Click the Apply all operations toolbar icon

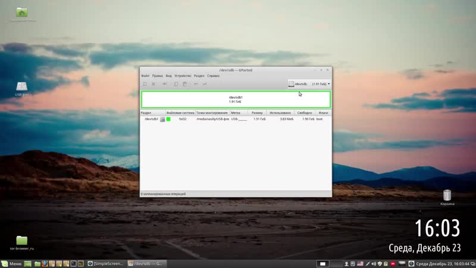tap(205, 84)
